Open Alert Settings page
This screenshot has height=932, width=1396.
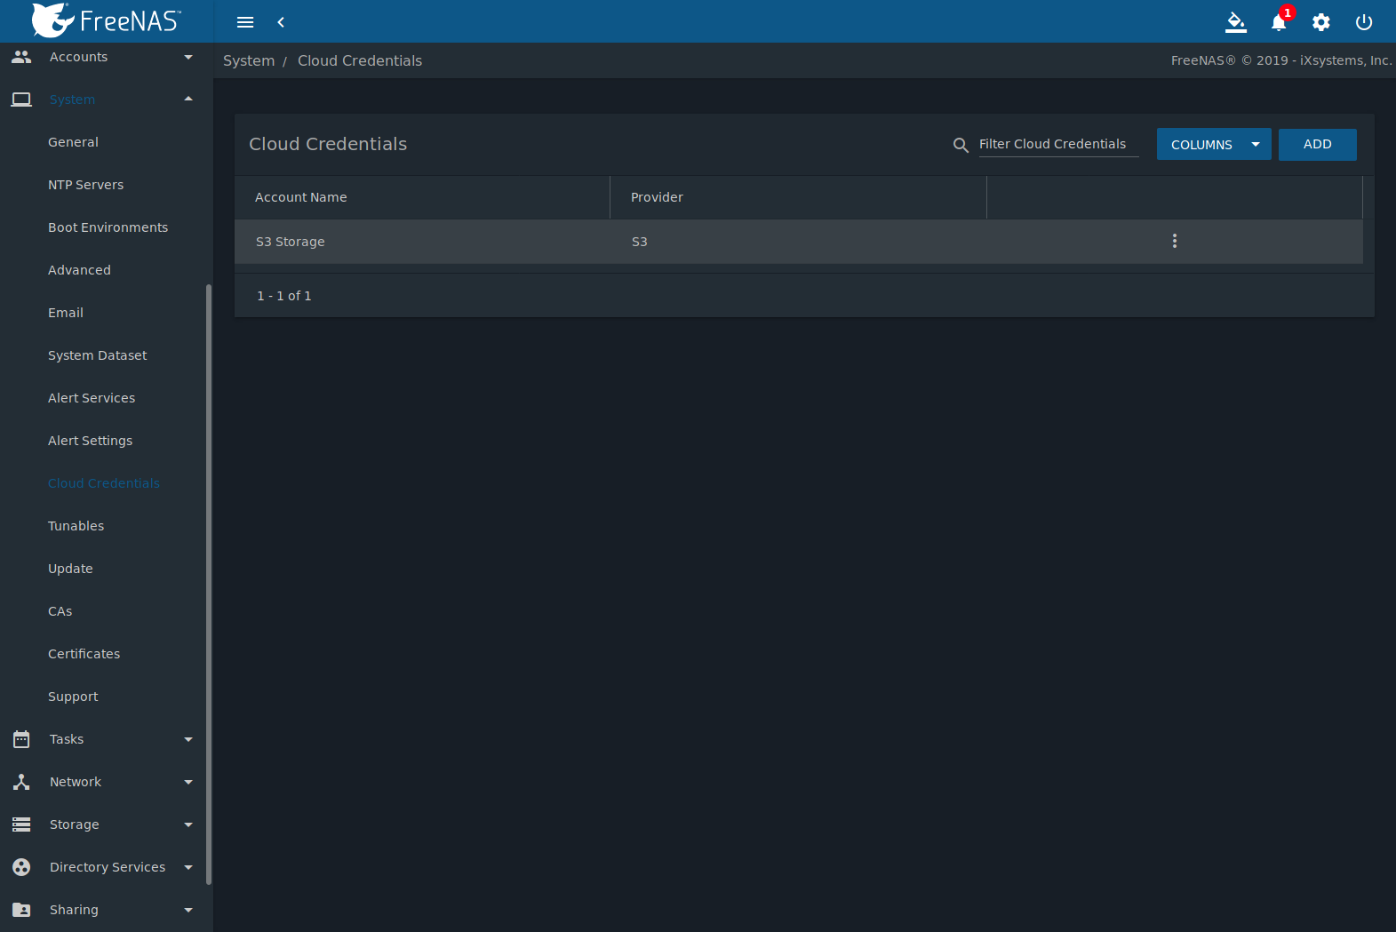click(91, 441)
